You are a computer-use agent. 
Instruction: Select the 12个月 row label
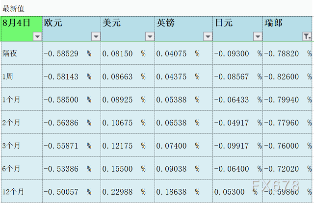tap(22, 191)
